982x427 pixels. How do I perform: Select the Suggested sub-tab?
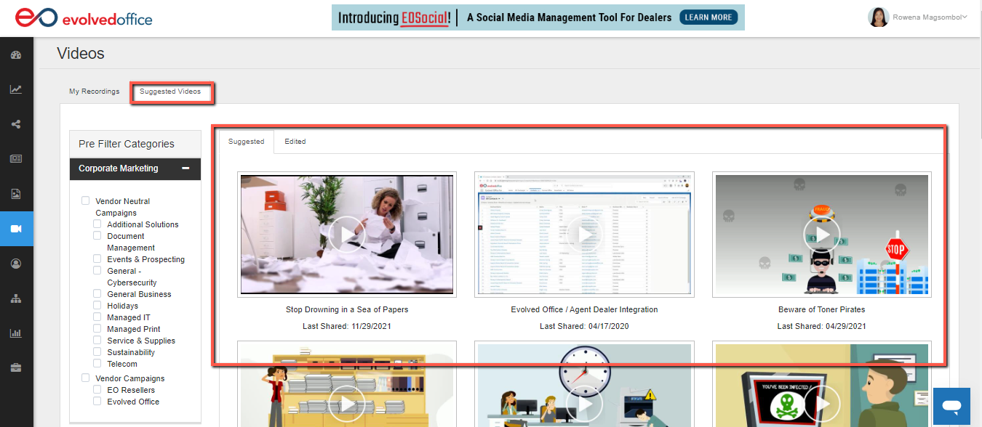pos(247,142)
